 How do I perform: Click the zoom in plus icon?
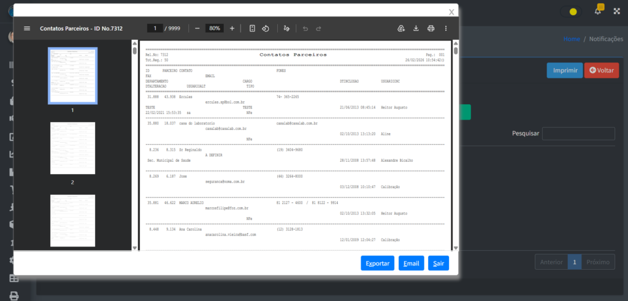tap(232, 28)
